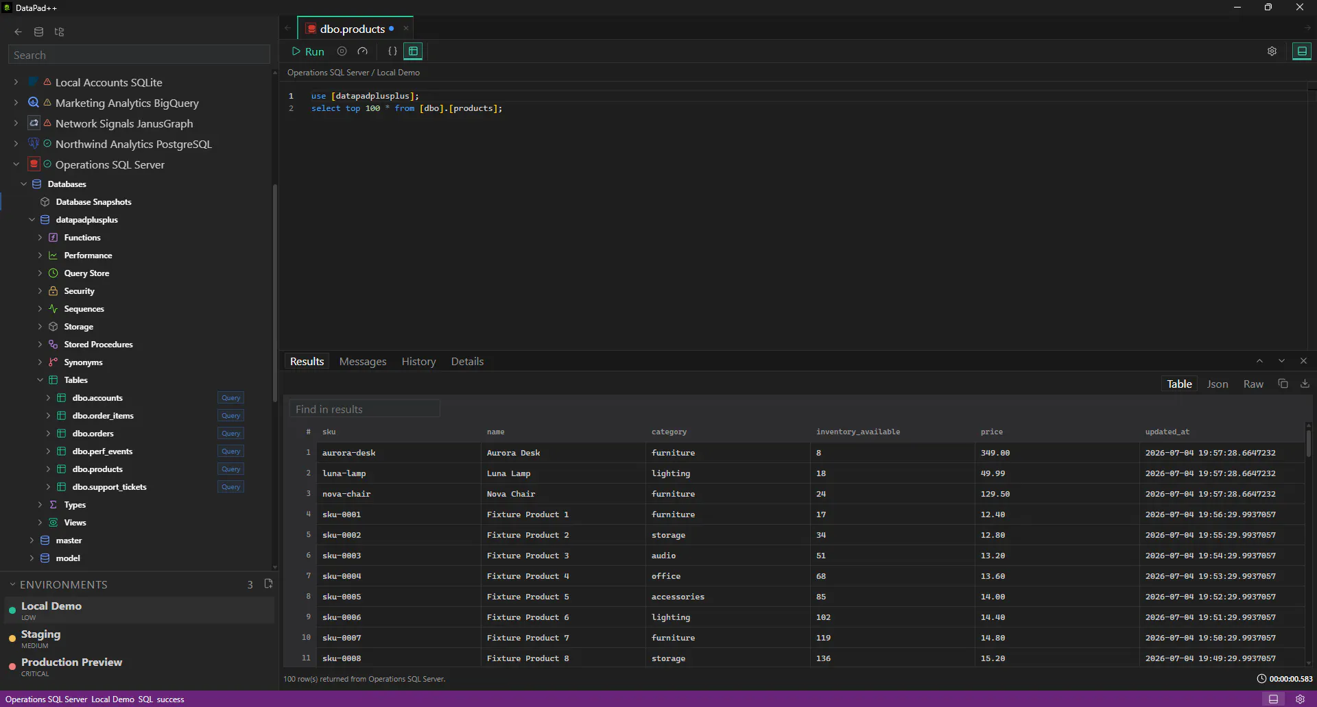
Task: Click the Performance chart icon
Action: click(54, 256)
